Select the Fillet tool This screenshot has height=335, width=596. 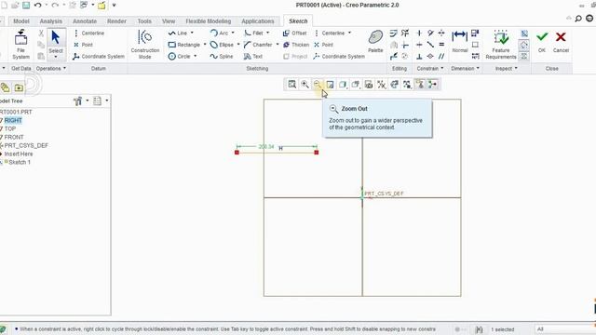pyautogui.click(x=253, y=33)
